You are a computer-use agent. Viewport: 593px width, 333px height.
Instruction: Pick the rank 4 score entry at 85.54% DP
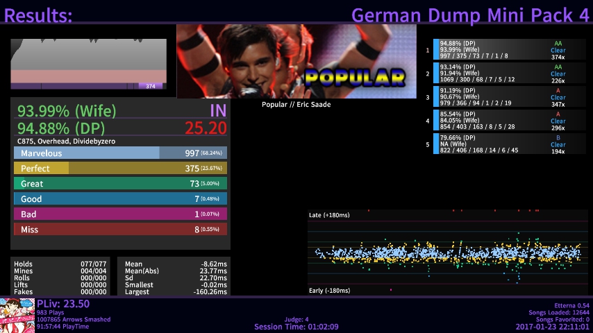pos(500,120)
